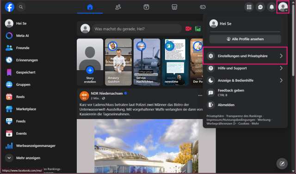This screenshot has height=174, width=296.
Task: Open the Werbepräferenzen footer link
Action: 221,124
